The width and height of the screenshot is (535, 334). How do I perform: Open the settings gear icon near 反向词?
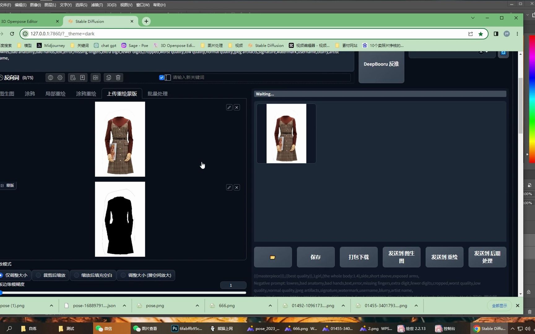coord(60,77)
